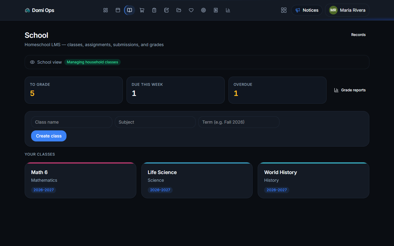Click the Homeschool LMS subtitle text
394x246 pixels.
point(94,45)
